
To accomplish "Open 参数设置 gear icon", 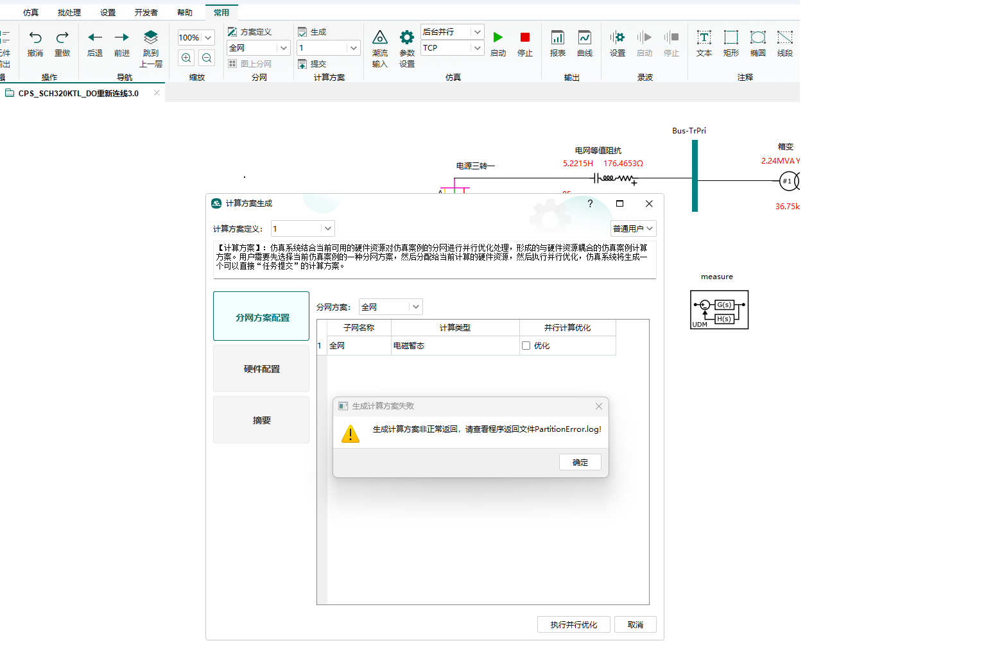I will pyautogui.click(x=407, y=38).
